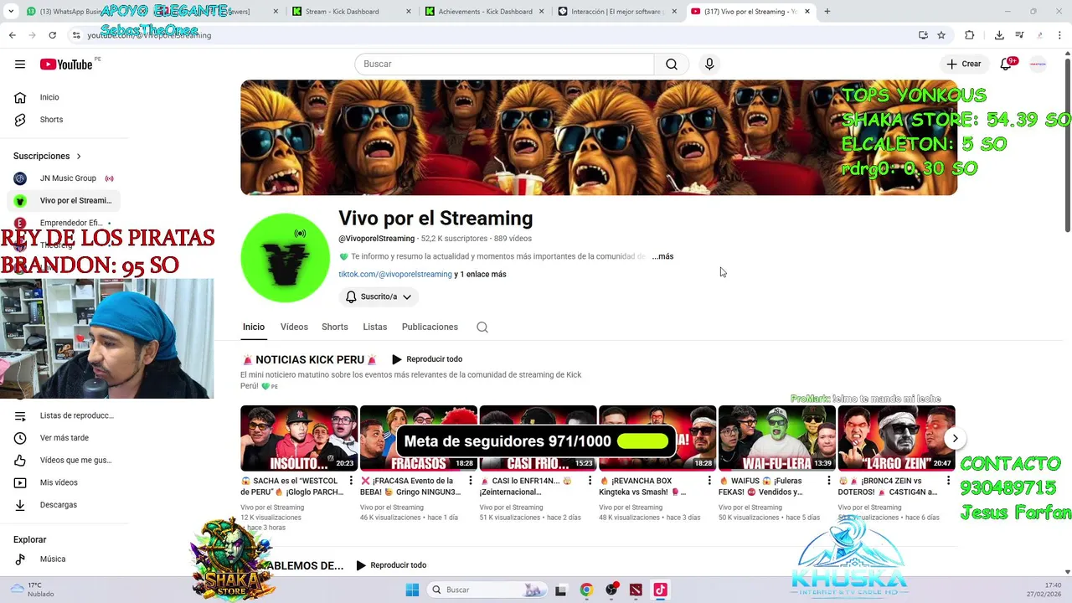
Task: Click the magnifier search button
Action: coord(672,64)
